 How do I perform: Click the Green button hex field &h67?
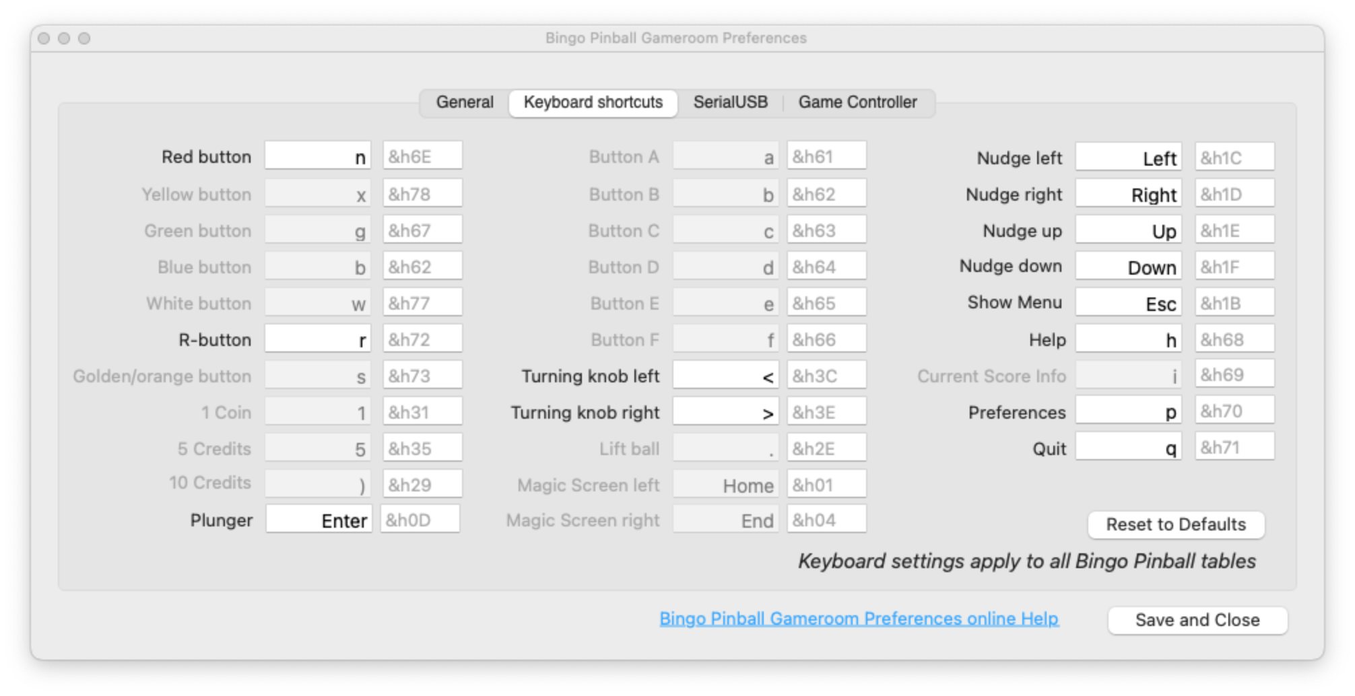[422, 230]
